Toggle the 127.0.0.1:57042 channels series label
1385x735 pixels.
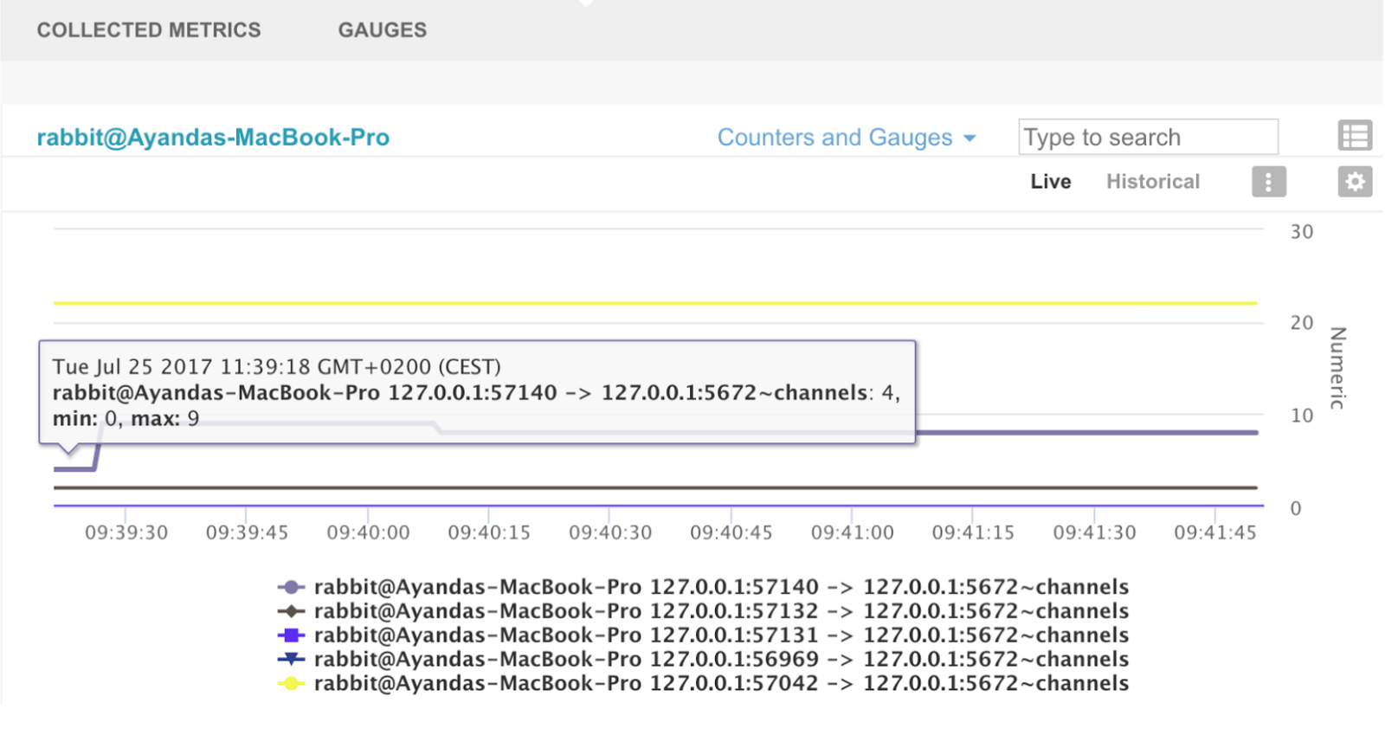(x=720, y=684)
